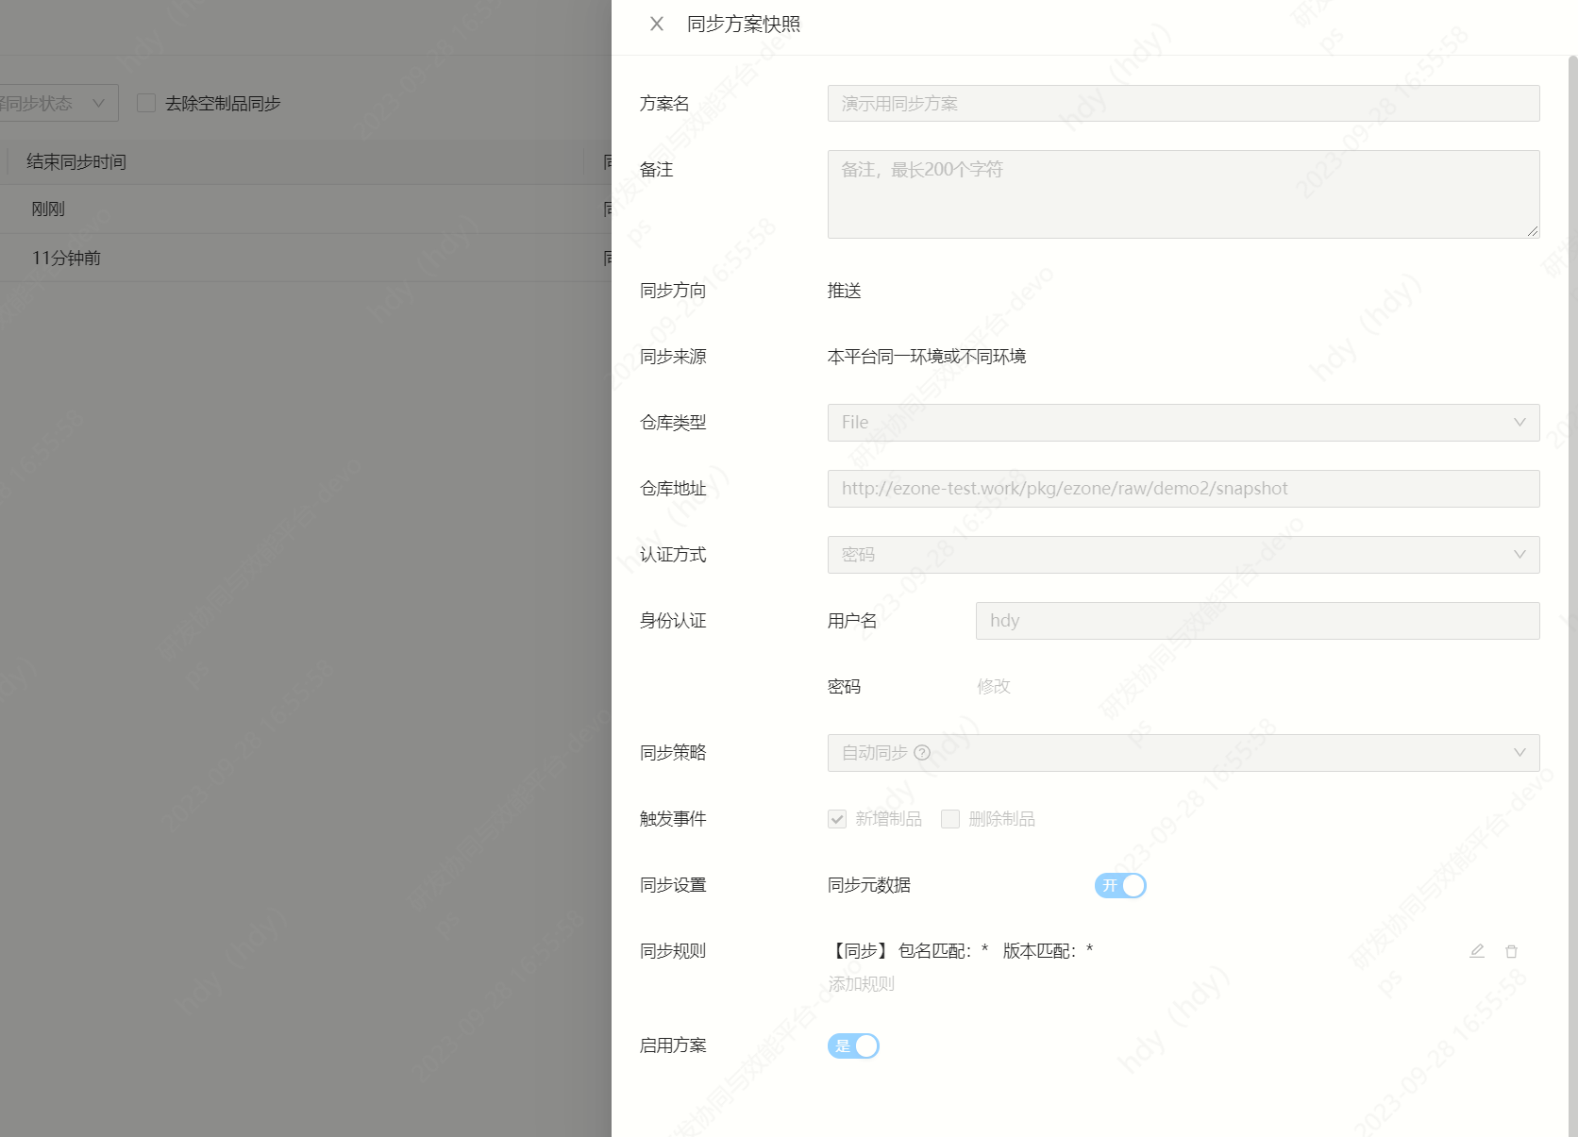Click the 修改 password link
Screen dimensions: 1578x1137
pyautogui.click(x=993, y=687)
